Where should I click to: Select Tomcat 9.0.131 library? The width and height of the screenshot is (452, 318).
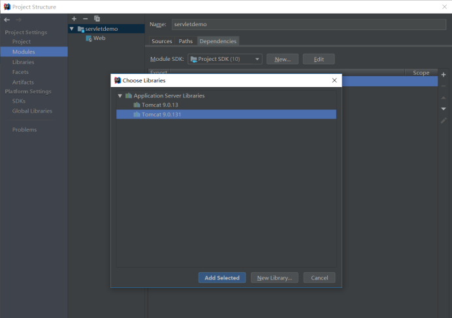[226, 115]
